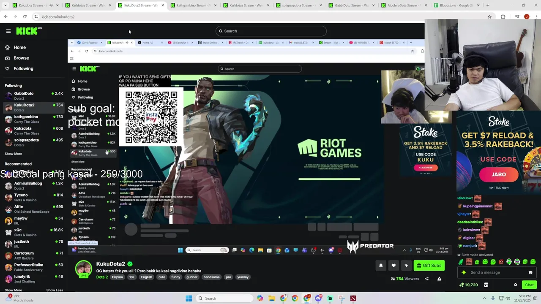
Task: Open Discord from taskbar
Action: pos(318,299)
